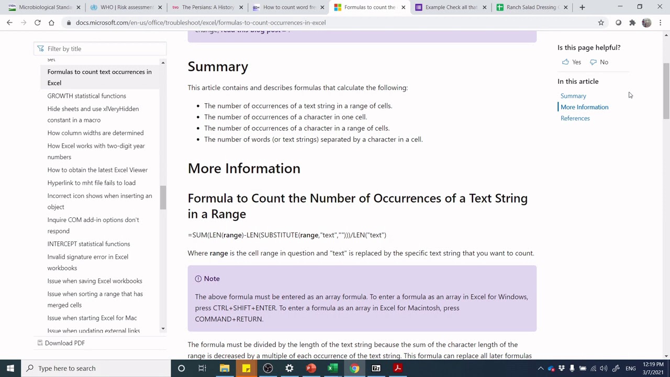Close the WHO Risk assessment tab
The height and width of the screenshot is (377, 670).
160,7
